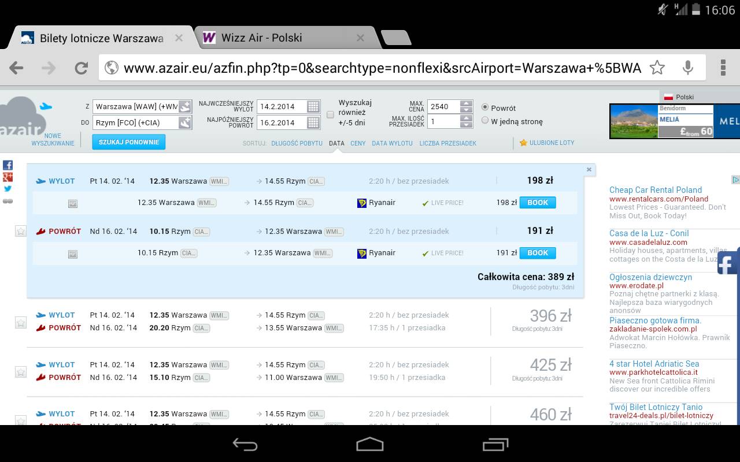Open Casa de la Luz - Conil link
This screenshot has height=462, width=740.
tap(649, 233)
